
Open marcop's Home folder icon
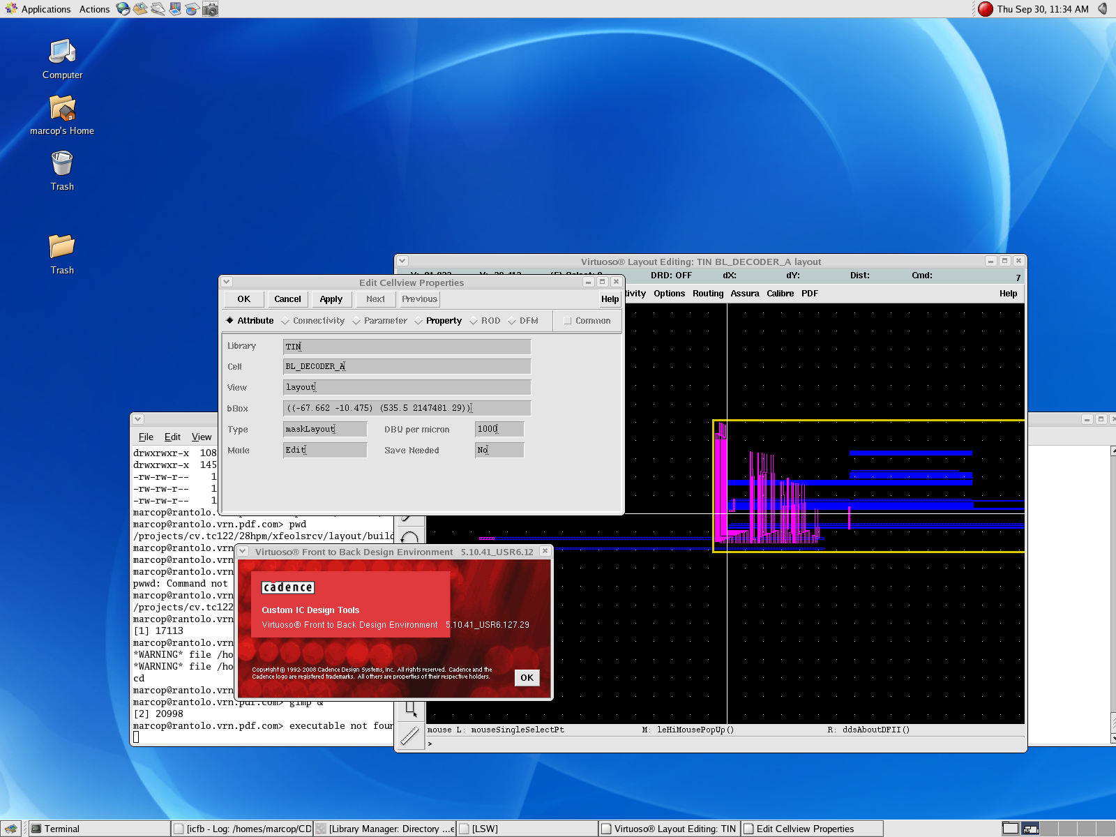[x=62, y=115]
